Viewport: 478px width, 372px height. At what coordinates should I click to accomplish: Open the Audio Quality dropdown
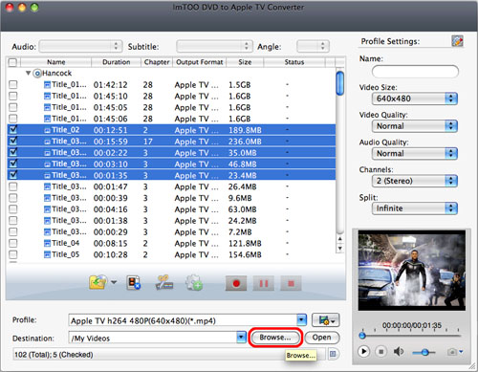(415, 153)
